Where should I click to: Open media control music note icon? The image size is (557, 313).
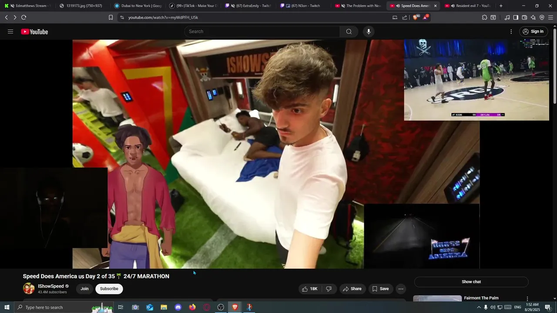(507, 17)
